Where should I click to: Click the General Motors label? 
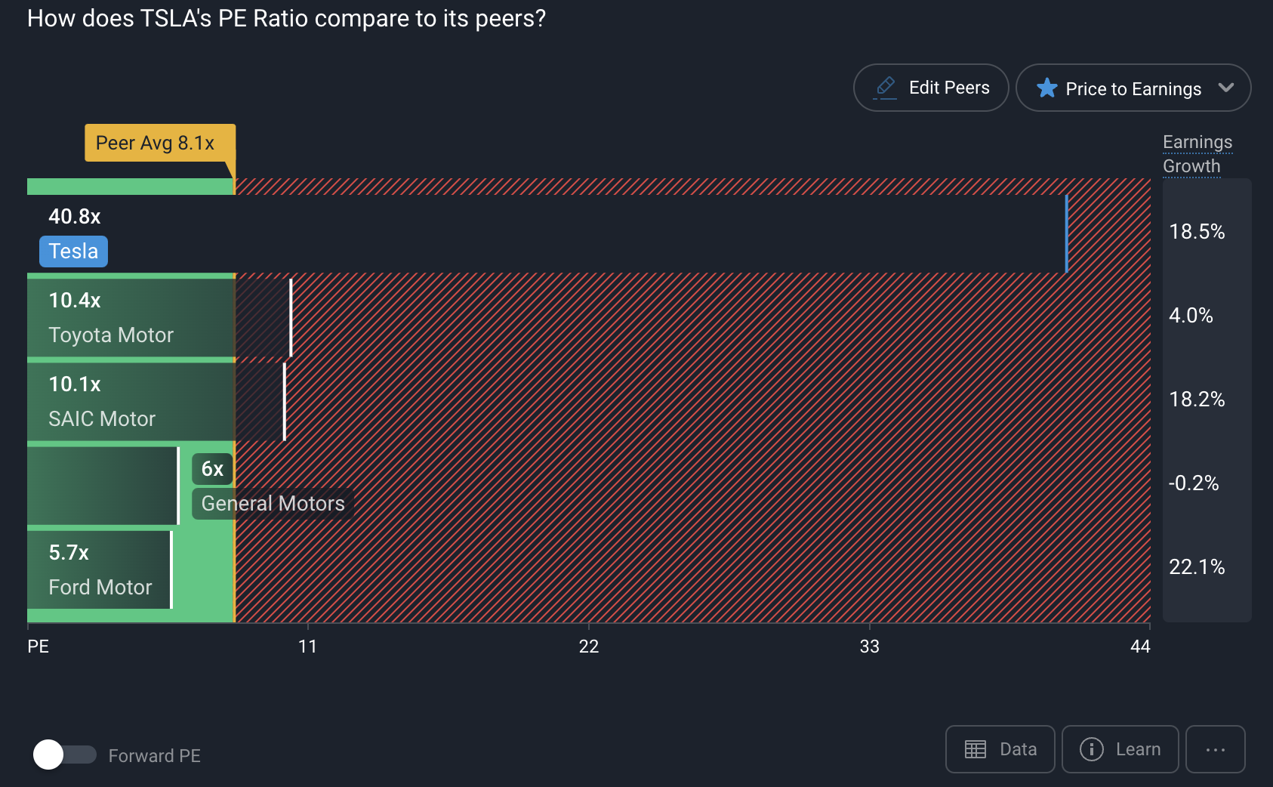click(x=273, y=504)
